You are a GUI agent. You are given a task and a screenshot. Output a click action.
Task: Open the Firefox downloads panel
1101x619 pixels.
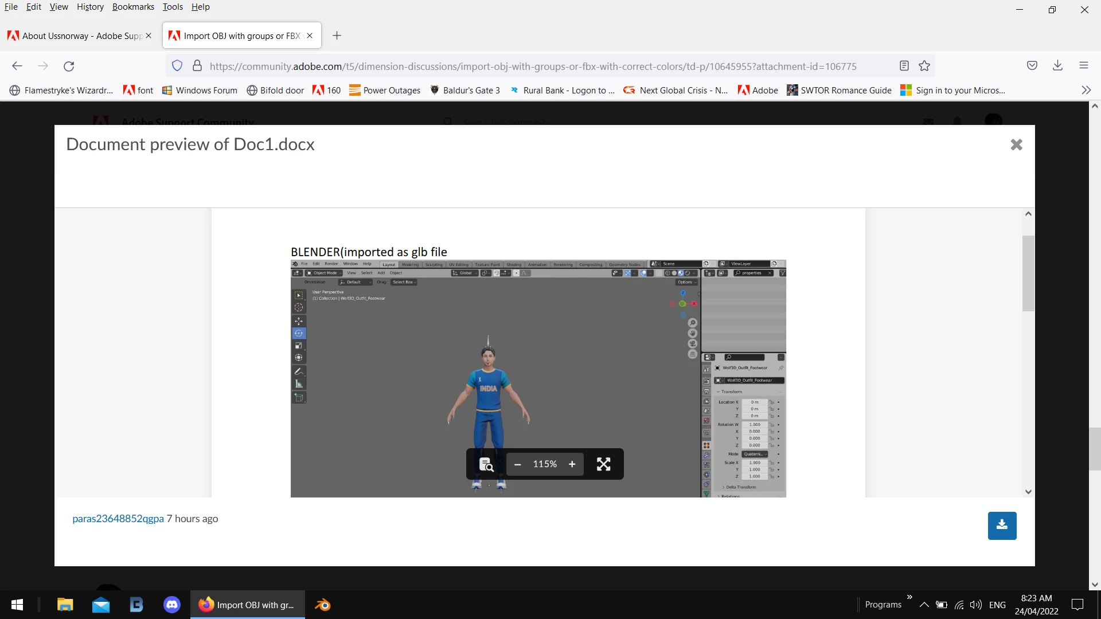pyautogui.click(x=1057, y=65)
